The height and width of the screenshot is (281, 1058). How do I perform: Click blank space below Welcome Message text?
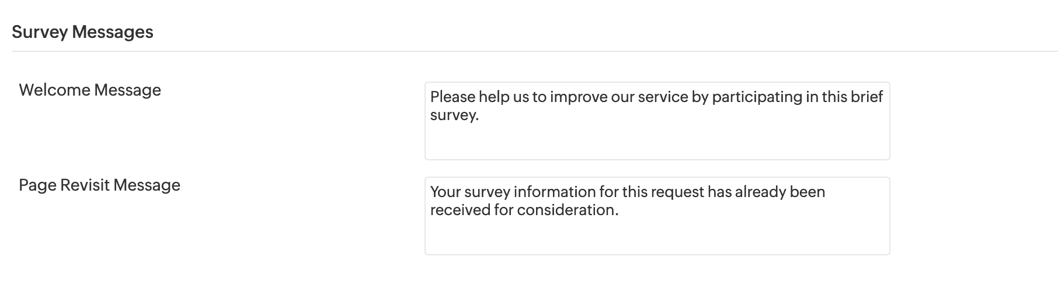657,143
